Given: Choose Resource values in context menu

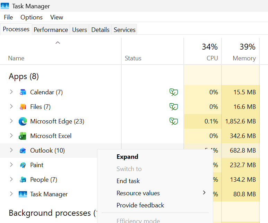Looking at the screenshot, I should pos(138,193).
